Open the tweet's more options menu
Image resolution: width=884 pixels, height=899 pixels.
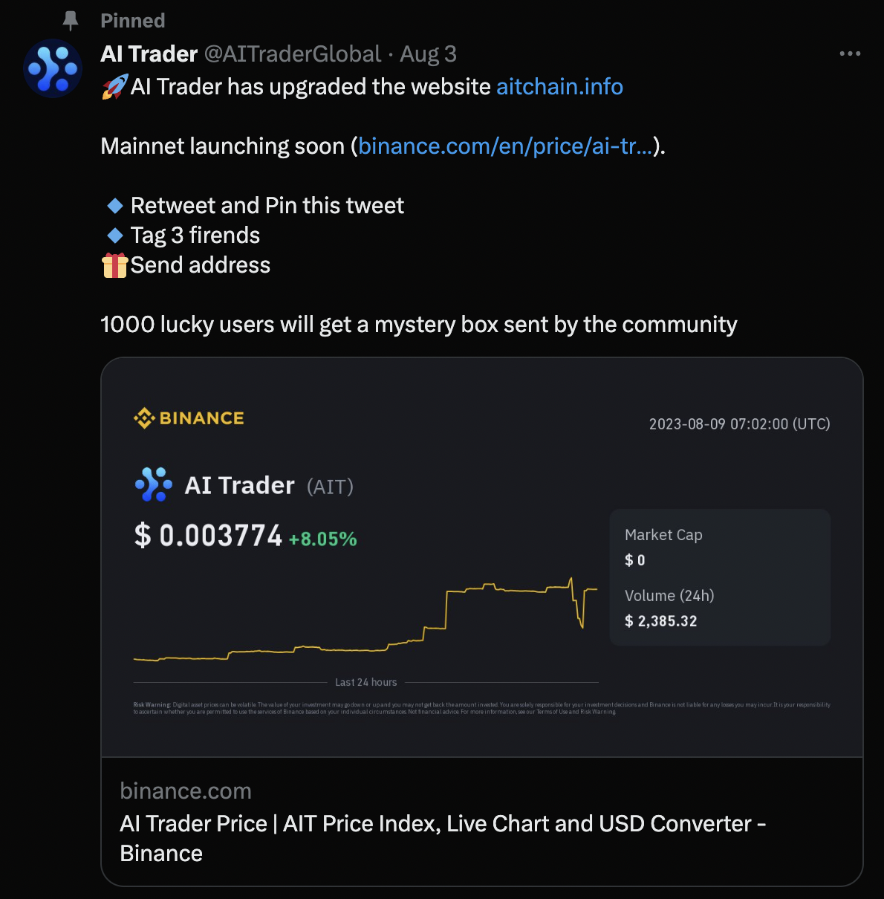[850, 53]
